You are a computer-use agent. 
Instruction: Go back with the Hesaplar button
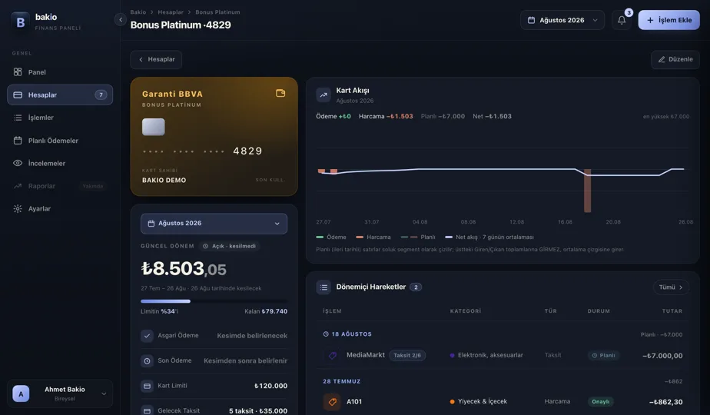[156, 59]
